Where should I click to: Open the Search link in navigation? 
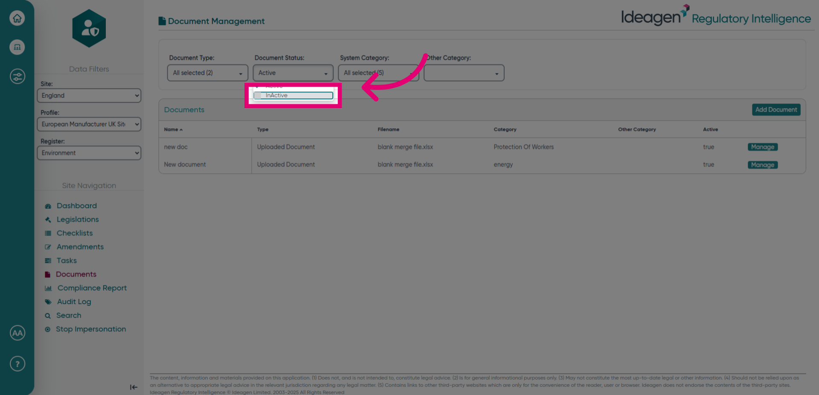pos(69,315)
